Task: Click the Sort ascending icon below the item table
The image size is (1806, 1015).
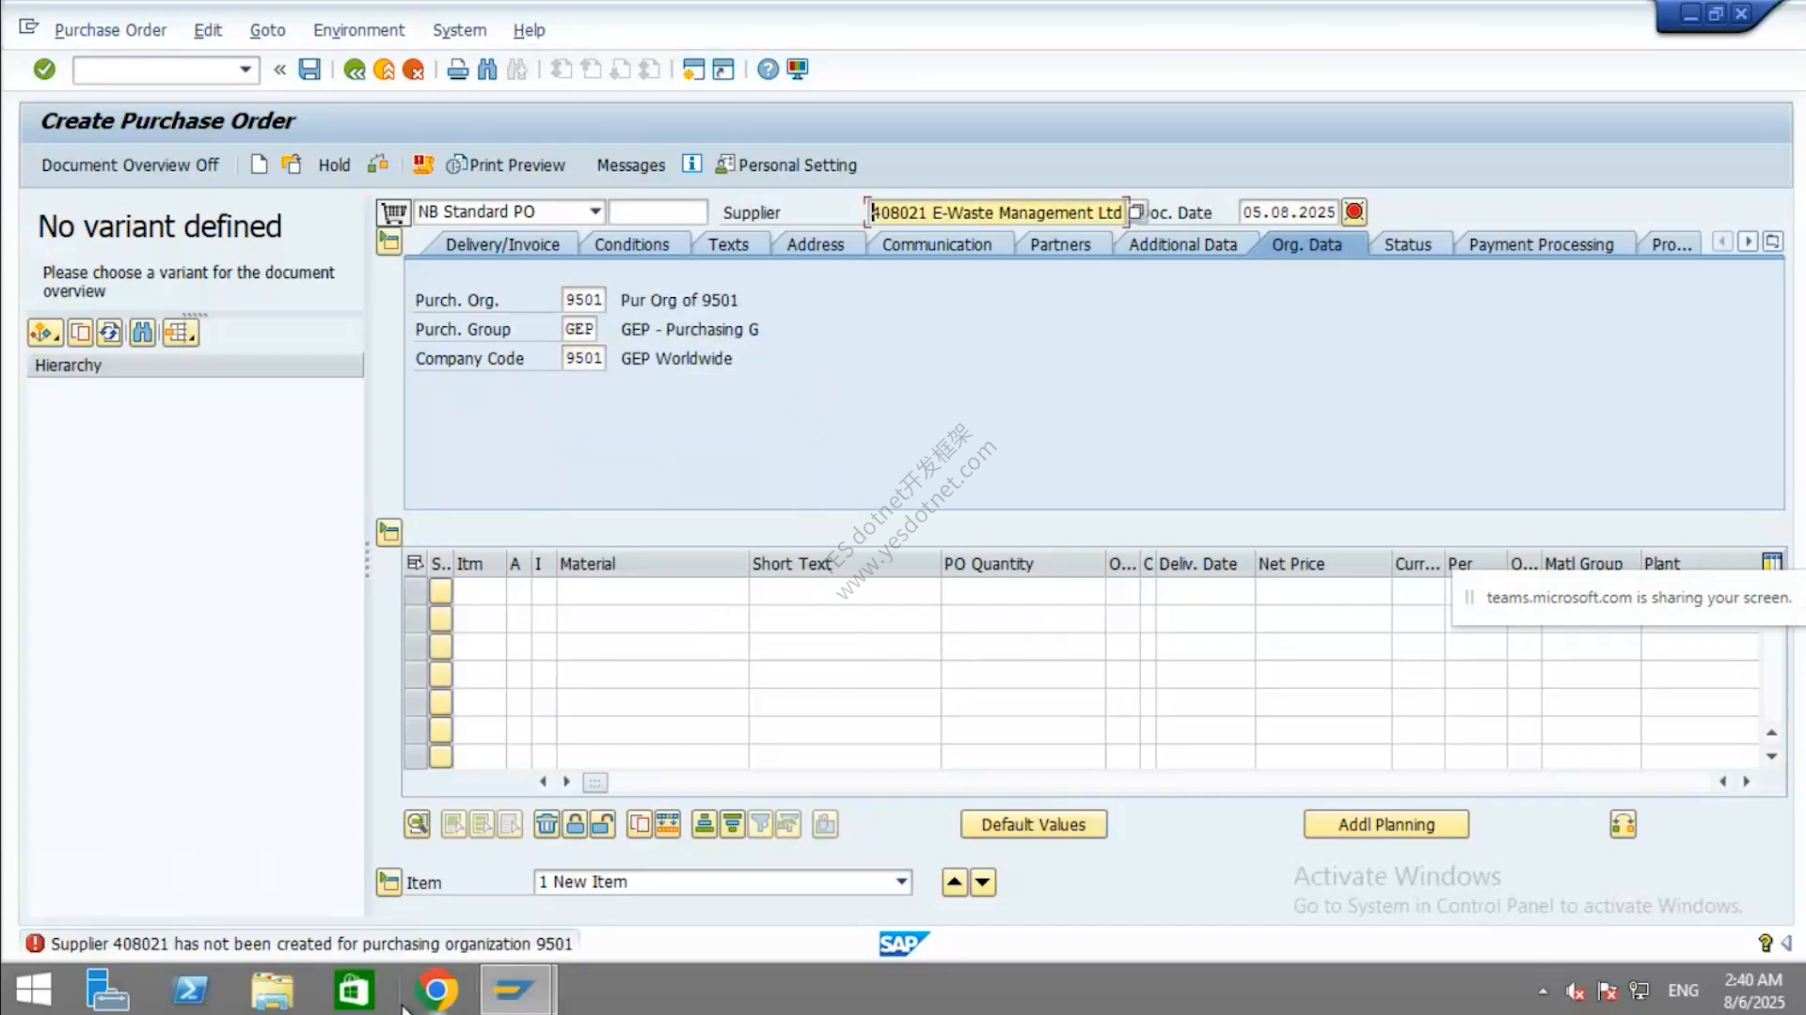Action: 704,824
